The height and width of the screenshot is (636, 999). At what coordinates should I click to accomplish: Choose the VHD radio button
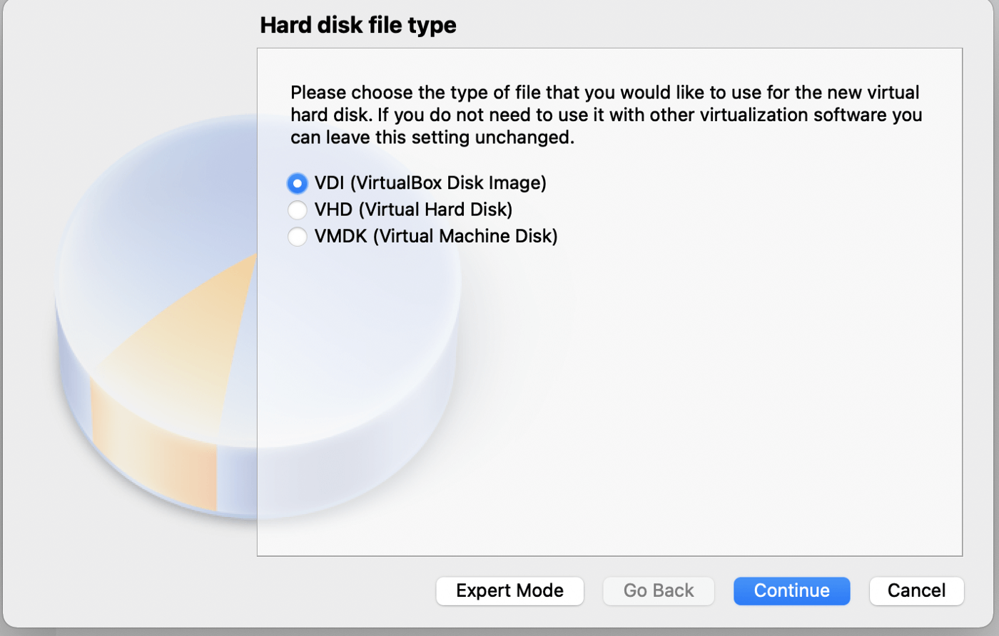pos(298,210)
